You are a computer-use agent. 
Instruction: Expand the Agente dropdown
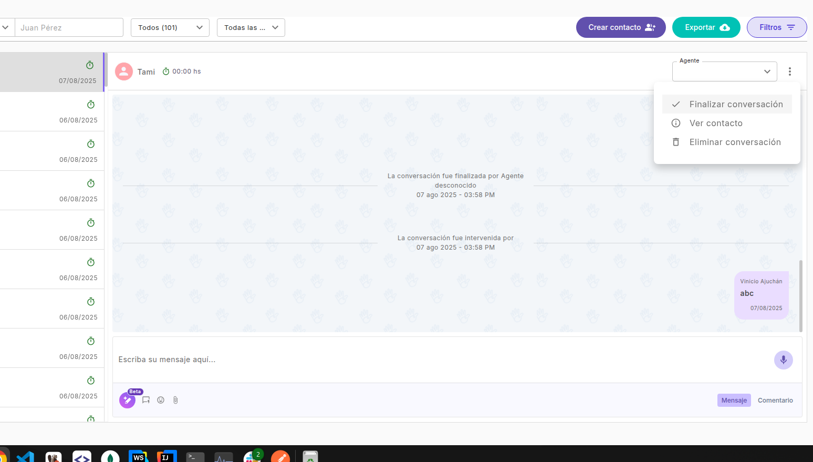pyautogui.click(x=724, y=71)
